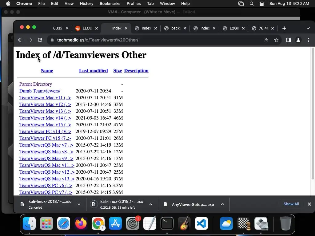Open a new tab with plus button
The width and height of the screenshot is (315, 236).
(x=284, y=28)
